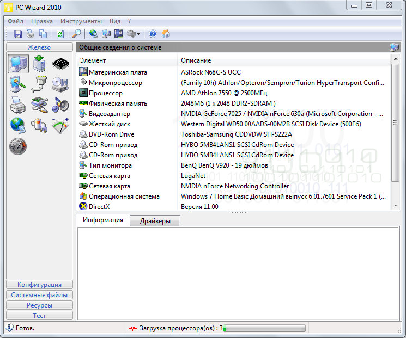The height and width of the screenshot is (338, 406).
Task: Open the Конфигурация section
Action: coord(39,285)
